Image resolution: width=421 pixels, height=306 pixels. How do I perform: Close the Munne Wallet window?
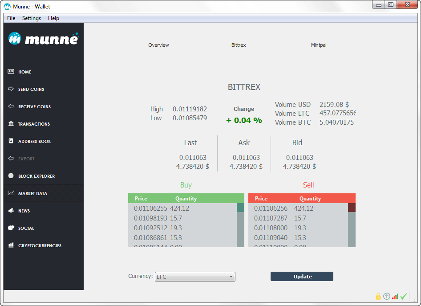pos(407,5)
